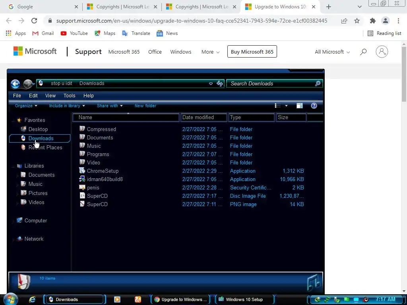Sort by the Date modified column header
Viewport: 407px width, 305px height.
coord(204,118)
